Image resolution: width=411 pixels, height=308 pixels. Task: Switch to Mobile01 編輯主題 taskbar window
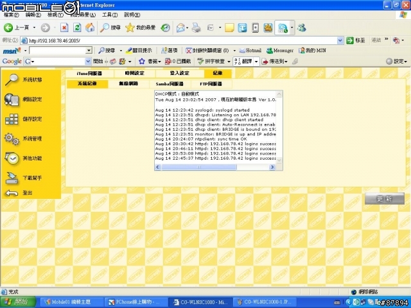tap(71, 302)
